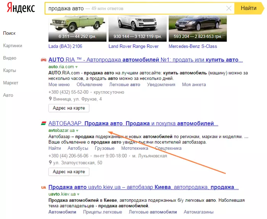Screen dimensions: 267x219
Task: Click the auto.ria.com green URL
Action: tap(61, 67)
